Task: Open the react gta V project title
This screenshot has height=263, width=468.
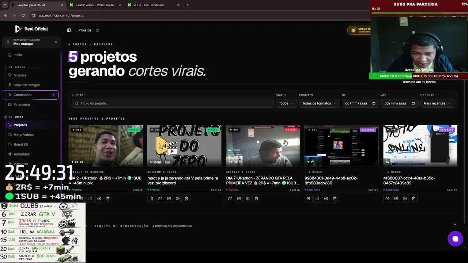Action: point(181,181)
